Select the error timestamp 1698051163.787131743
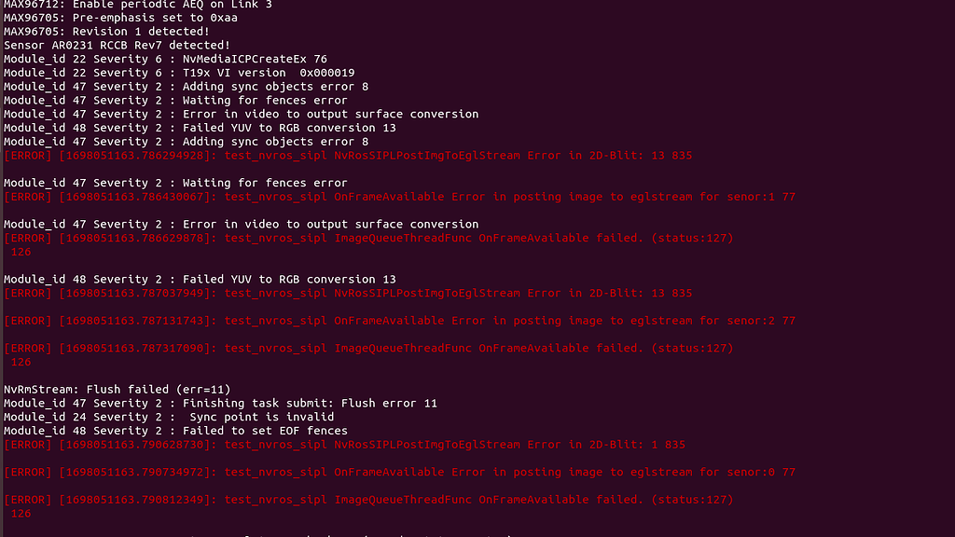The image size is (955, 537). click(x=134, y=321)
